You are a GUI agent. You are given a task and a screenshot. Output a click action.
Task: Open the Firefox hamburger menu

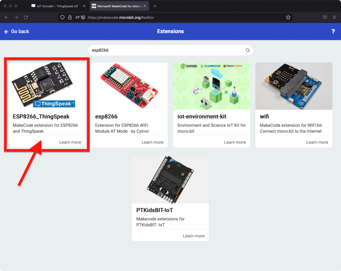tap(334, 17)
